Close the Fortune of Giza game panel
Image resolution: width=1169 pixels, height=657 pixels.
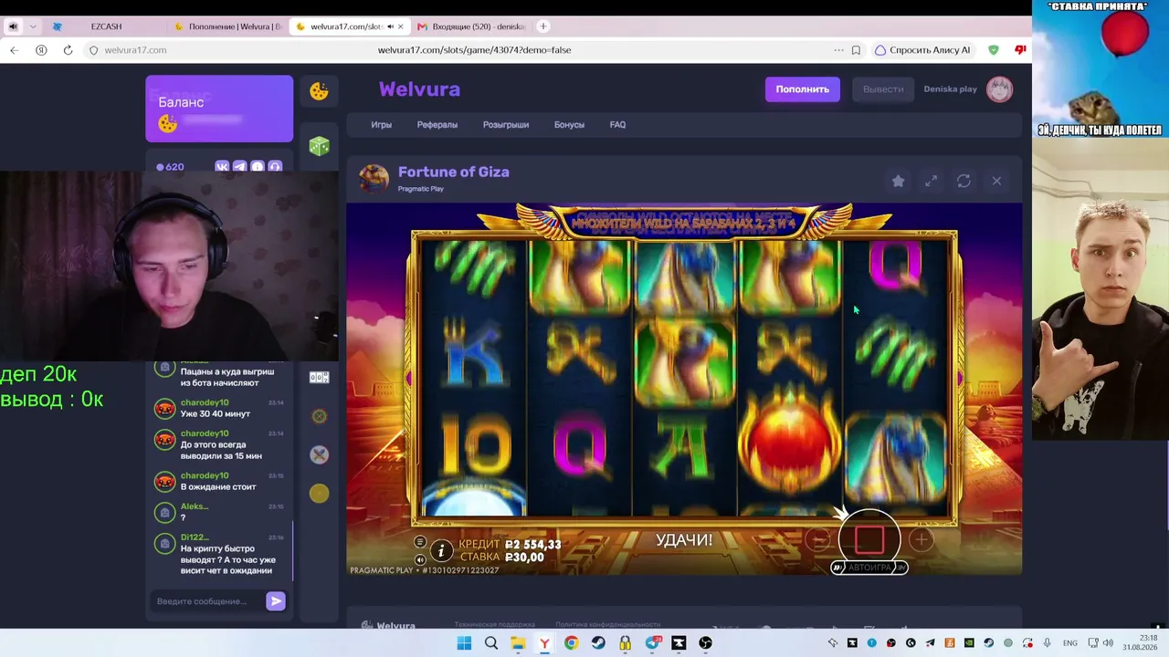[x=996, y=181]
